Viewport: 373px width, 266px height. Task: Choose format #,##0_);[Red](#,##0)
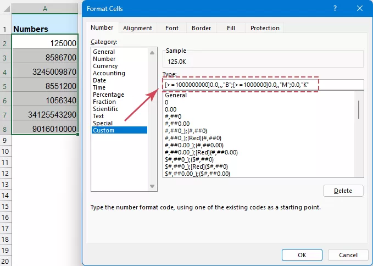tap(259, 138)
